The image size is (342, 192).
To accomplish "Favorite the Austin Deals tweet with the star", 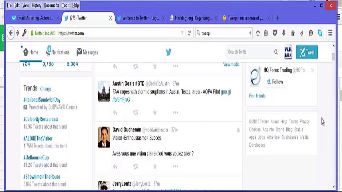I will pos(155,113).
